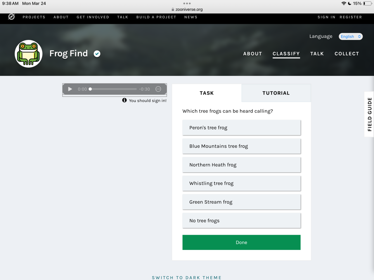Tap the three-dot multitasking icon
The image size is (374, 280).
[x=187, y=3]
